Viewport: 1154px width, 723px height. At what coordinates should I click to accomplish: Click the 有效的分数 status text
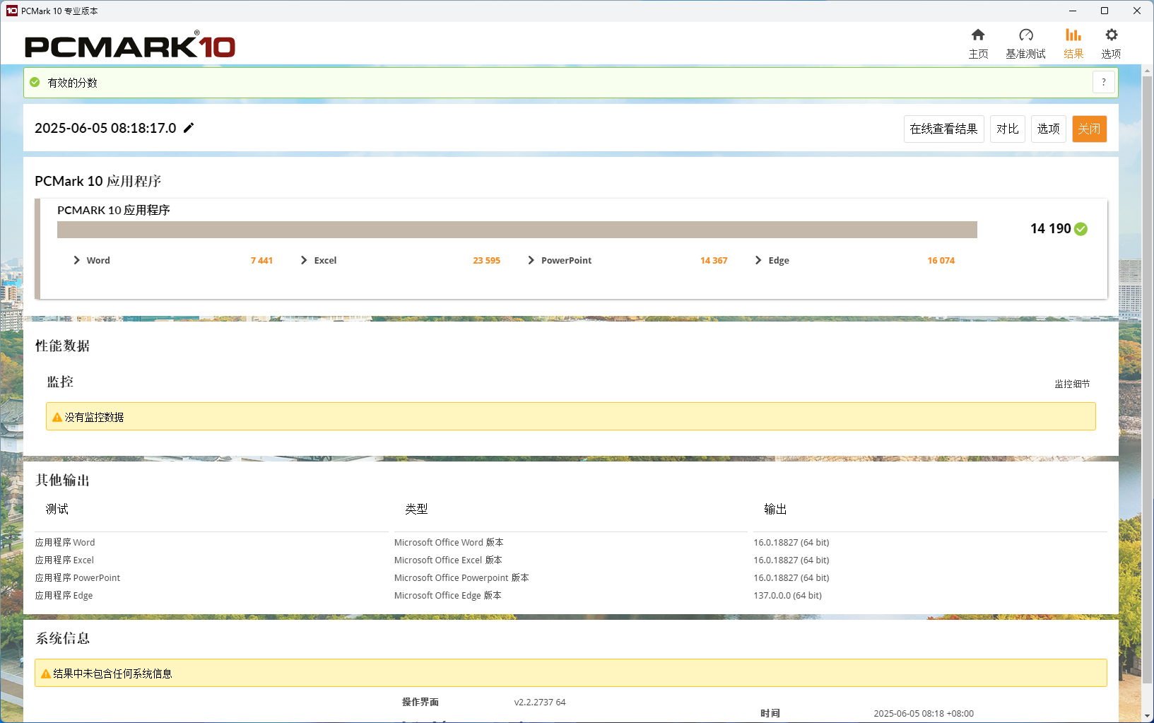[x=72, y=83]
